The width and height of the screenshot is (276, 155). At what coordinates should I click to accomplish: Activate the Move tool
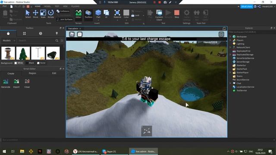(x=35, y=14)
